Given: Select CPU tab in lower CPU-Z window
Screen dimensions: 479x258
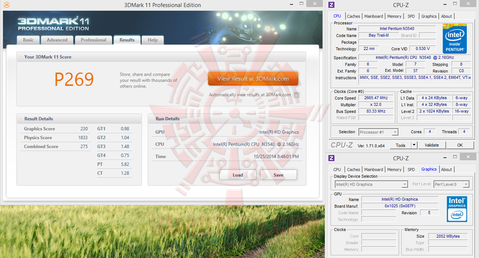Looking at the screenshot, I should point(337,170).
